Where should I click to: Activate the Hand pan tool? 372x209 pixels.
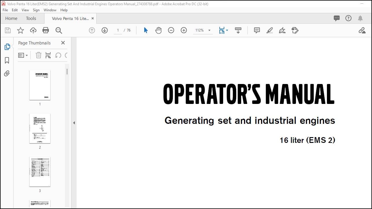pos(158,30)
